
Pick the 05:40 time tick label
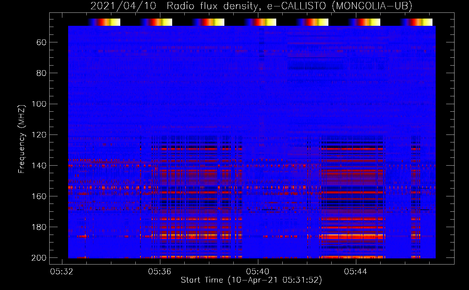click(x=258, y=272)
